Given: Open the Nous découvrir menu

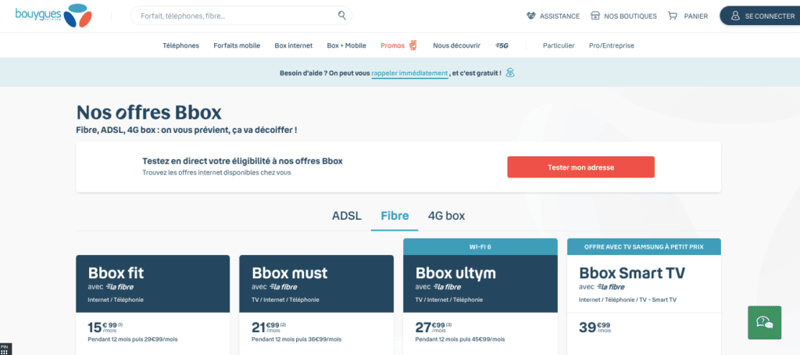Looking at the screenshot, I should point(456,45).
